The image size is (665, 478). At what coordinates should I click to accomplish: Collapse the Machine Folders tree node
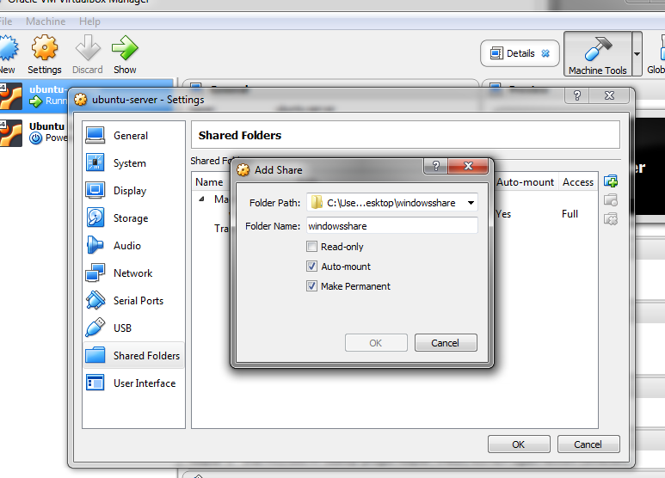click(x=201, y=199)
